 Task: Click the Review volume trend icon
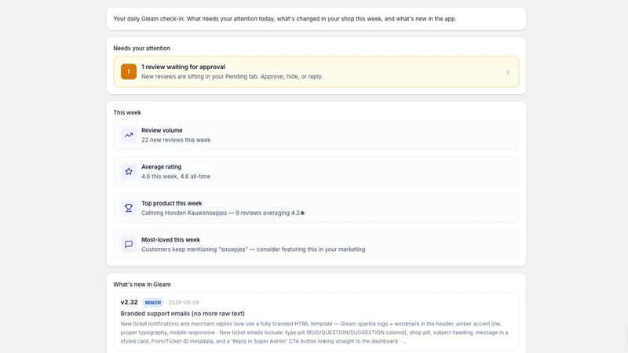pyautogui.click(x=129, y=135)
